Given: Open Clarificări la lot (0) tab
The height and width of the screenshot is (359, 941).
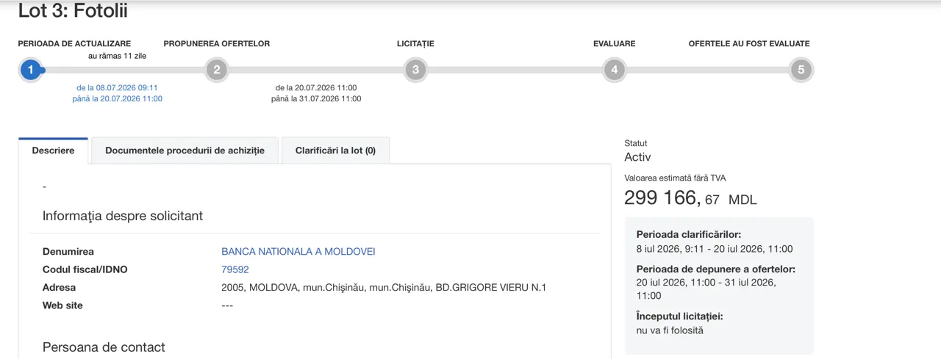Looking at the screenshot, I should [335, 151].
